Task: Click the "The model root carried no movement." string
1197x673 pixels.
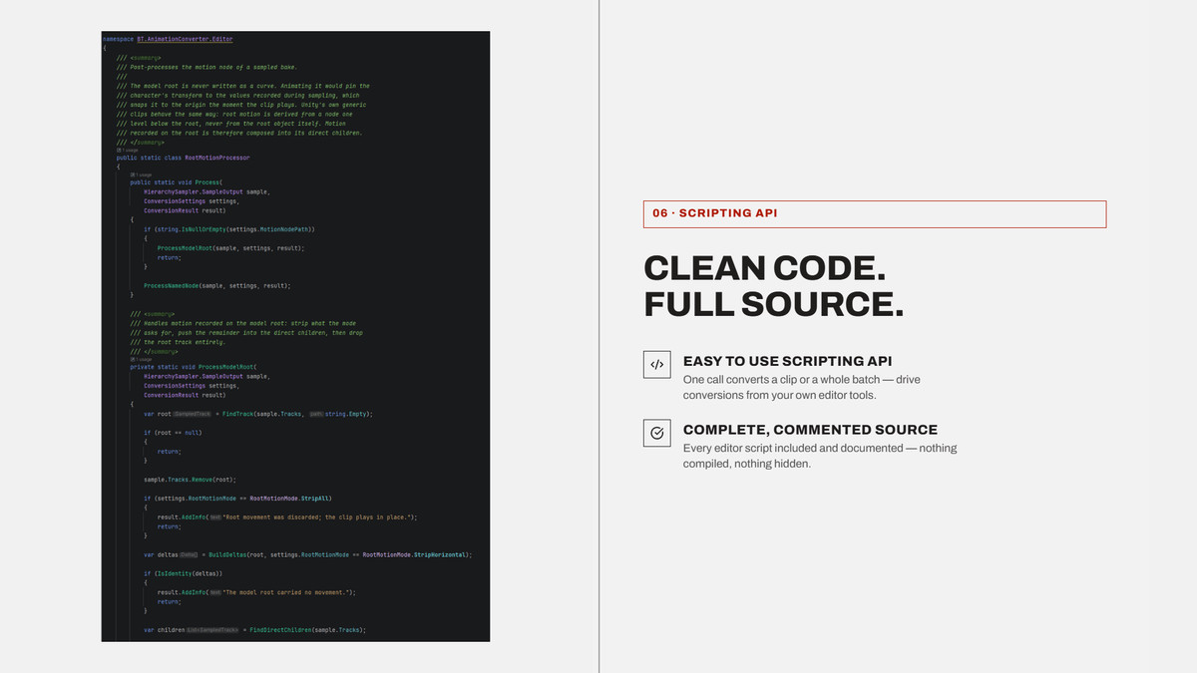Action: tap(287, 592)
